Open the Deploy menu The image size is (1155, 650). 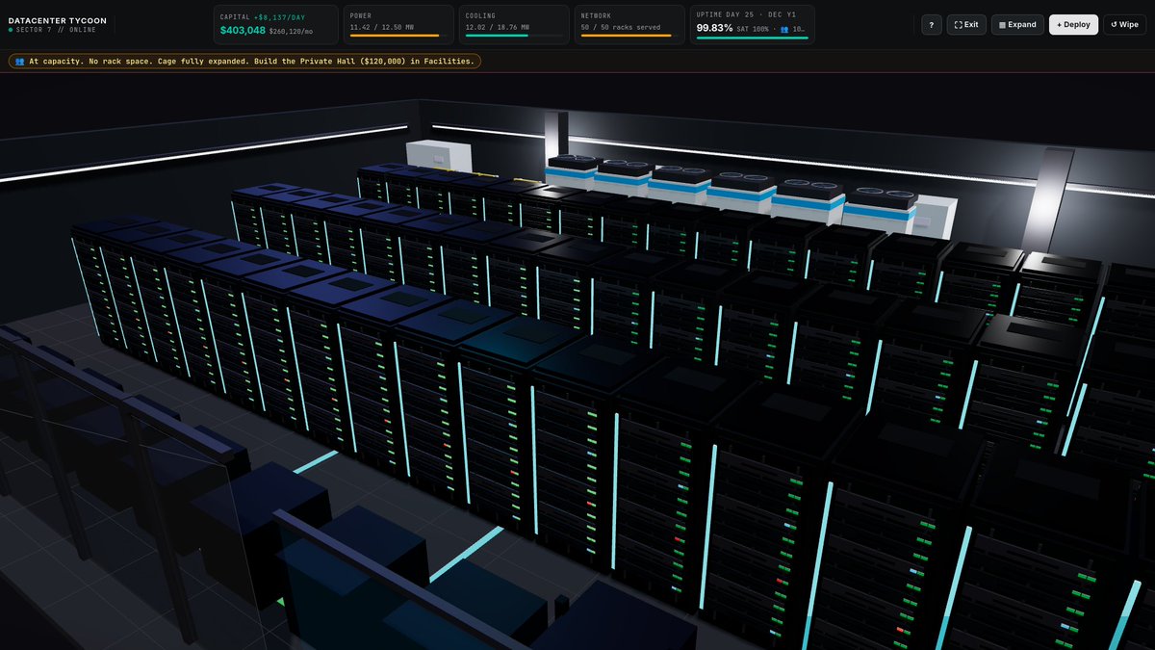(1073, 25)
